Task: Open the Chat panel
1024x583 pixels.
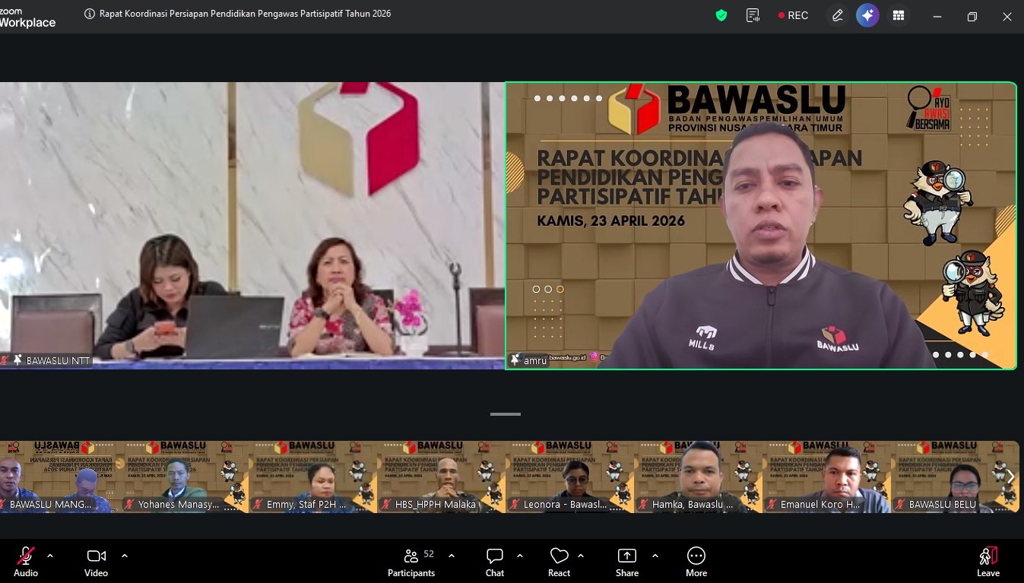Action: tap(495, 562)
